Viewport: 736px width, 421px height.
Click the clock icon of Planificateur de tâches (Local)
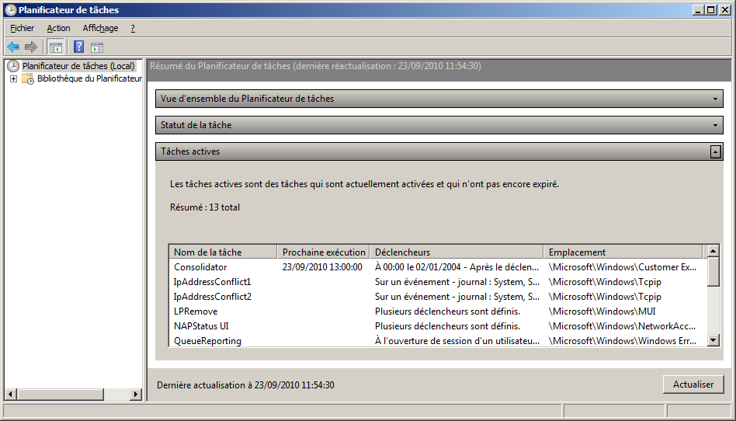point(13,66)
